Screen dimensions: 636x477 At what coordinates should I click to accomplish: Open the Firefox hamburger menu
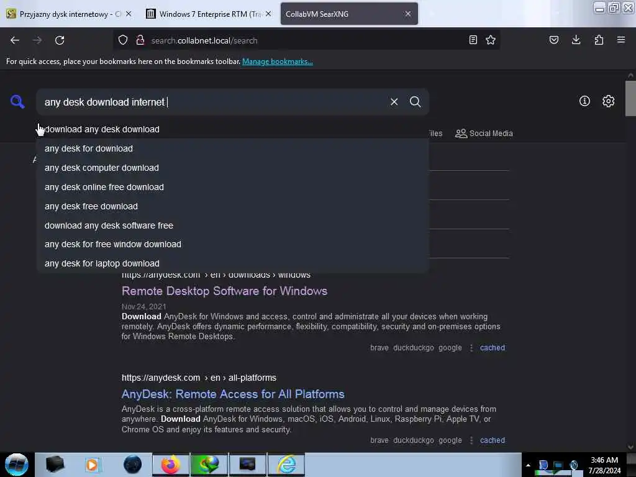(x=621, y=40)
